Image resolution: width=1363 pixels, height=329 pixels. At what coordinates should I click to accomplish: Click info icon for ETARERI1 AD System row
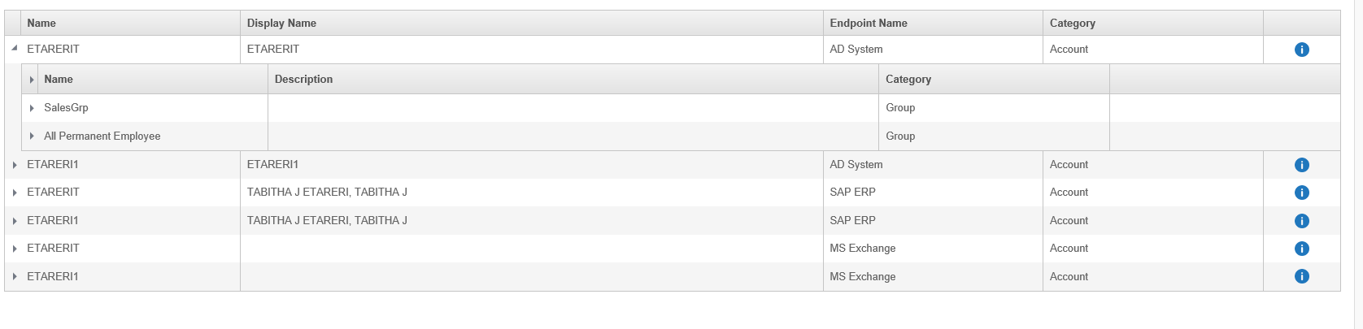click(1301, 165)
